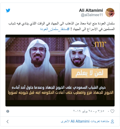This screenshot has width=120, height=129.
Task: Click the smr logo in the image
Action: click(x=99, y=44)
